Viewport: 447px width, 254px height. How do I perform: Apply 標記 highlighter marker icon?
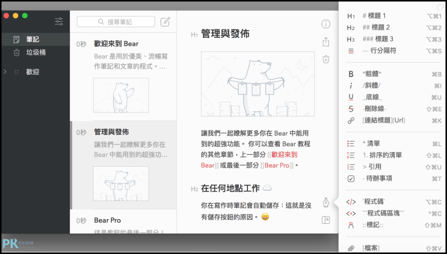click(351, 225)
